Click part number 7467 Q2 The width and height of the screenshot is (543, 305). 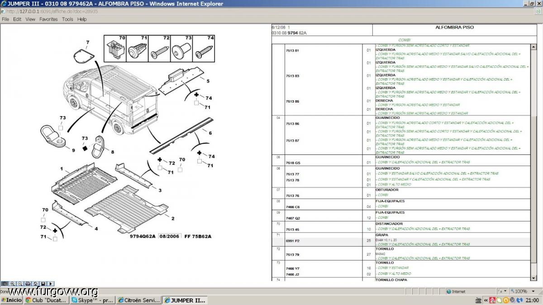click(293, 218)
